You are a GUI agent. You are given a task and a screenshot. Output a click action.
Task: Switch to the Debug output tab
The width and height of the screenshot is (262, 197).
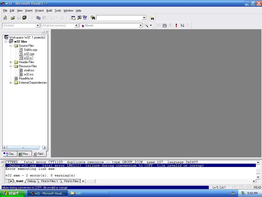(x=31, y=181)
